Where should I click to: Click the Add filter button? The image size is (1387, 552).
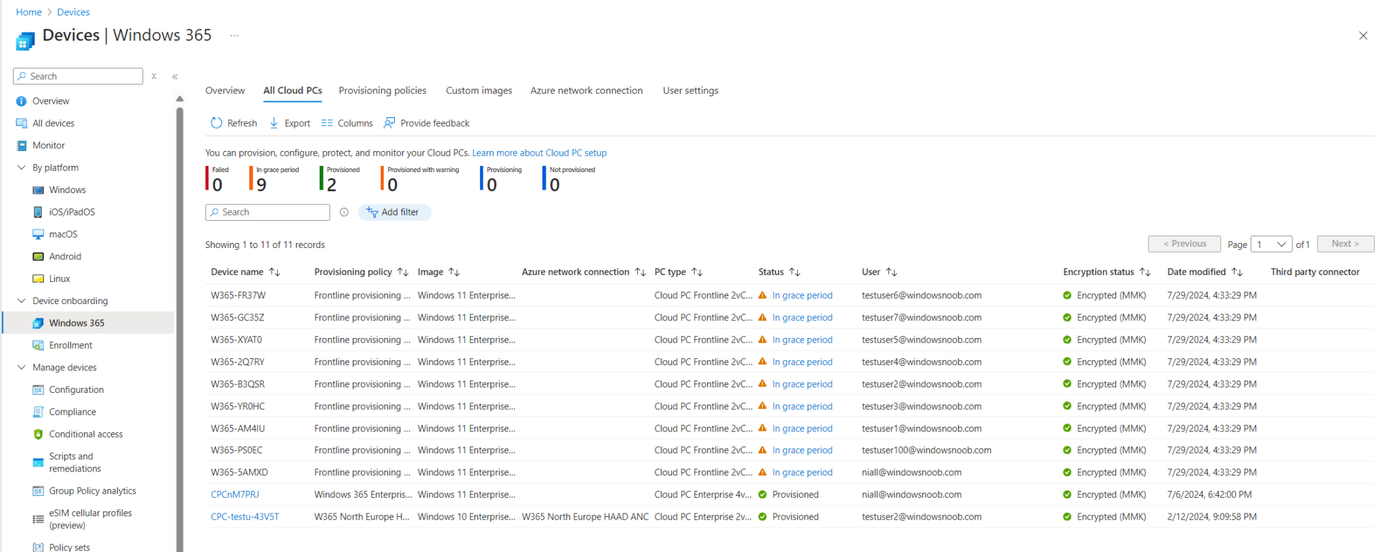tap(394, 212)
